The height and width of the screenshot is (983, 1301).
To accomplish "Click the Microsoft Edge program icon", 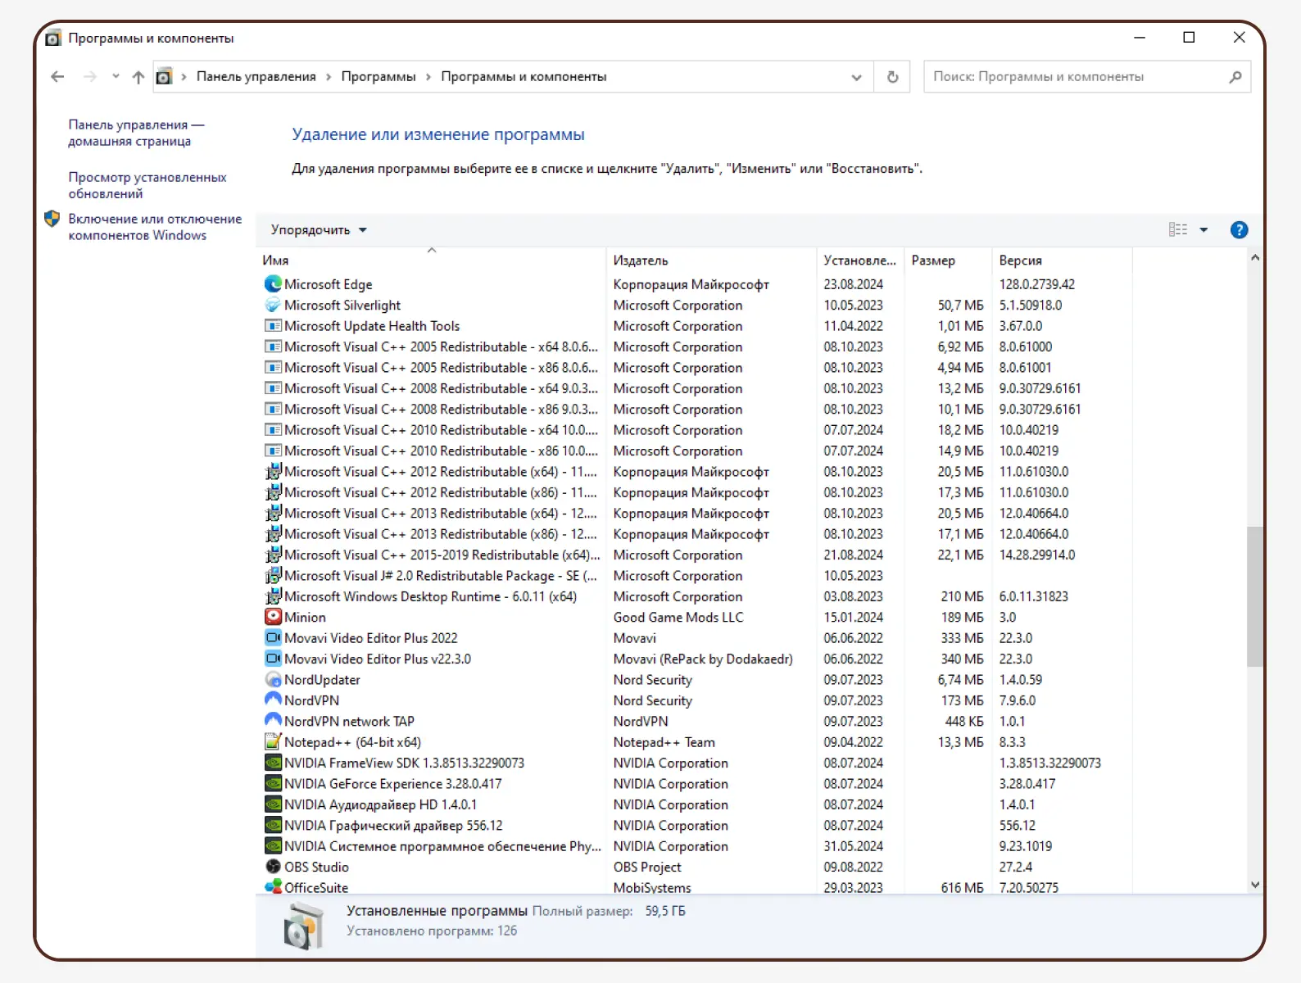I will 273,283.
